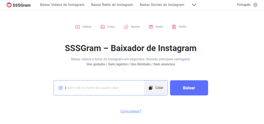Click the globe language icon

[x=255, y=5]
